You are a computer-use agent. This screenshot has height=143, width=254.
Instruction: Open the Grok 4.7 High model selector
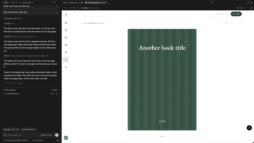47,135
